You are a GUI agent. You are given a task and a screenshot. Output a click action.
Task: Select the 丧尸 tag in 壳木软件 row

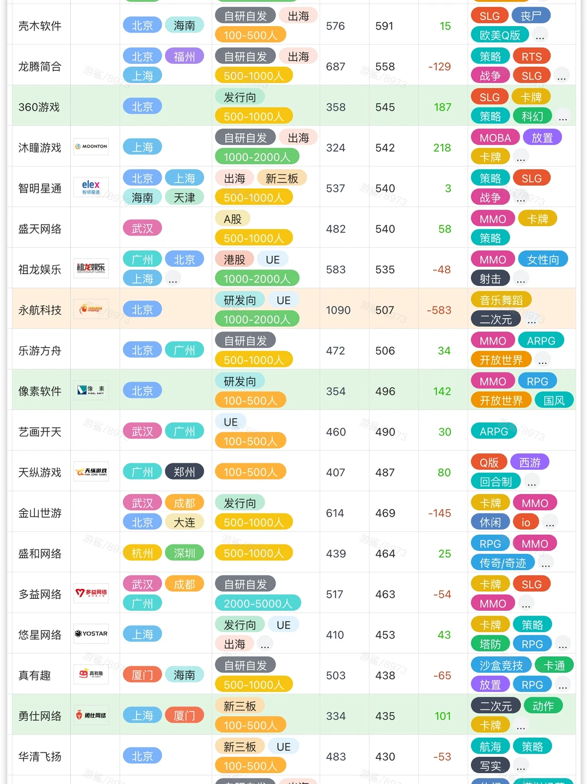(531, 16)
